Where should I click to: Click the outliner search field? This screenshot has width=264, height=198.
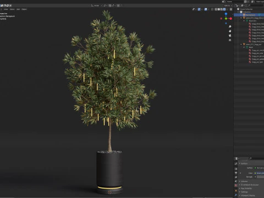[256, 5]
